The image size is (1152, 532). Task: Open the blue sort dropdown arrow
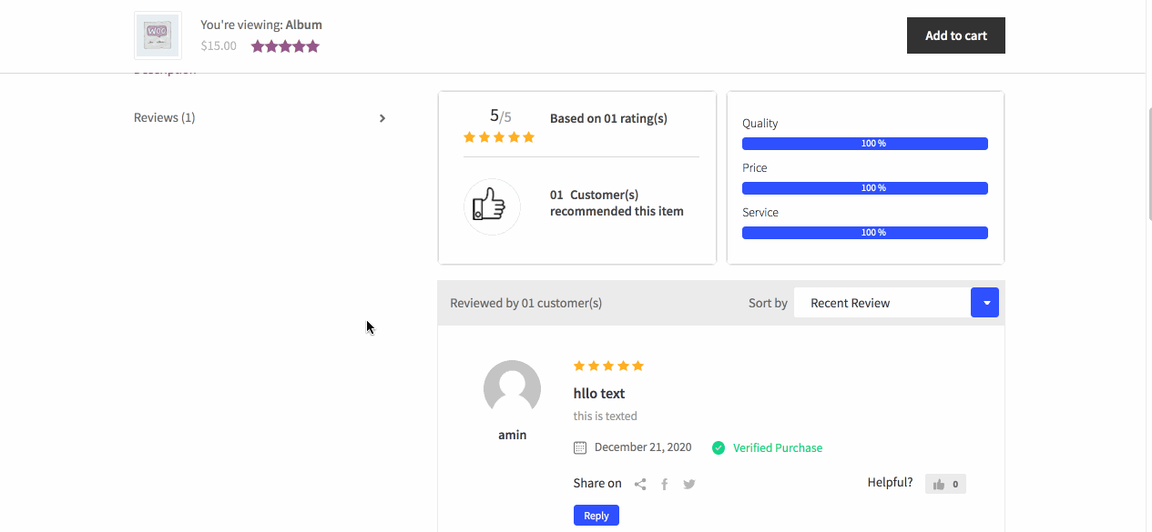tap(984, 303)
